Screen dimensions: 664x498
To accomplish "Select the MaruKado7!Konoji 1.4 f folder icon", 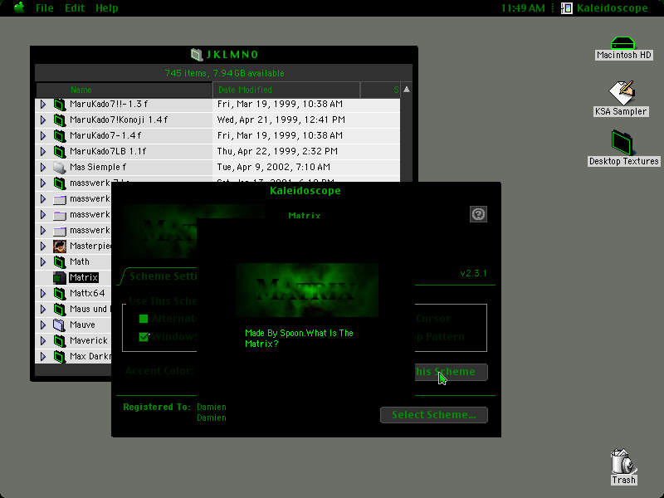I will (59, 120).
